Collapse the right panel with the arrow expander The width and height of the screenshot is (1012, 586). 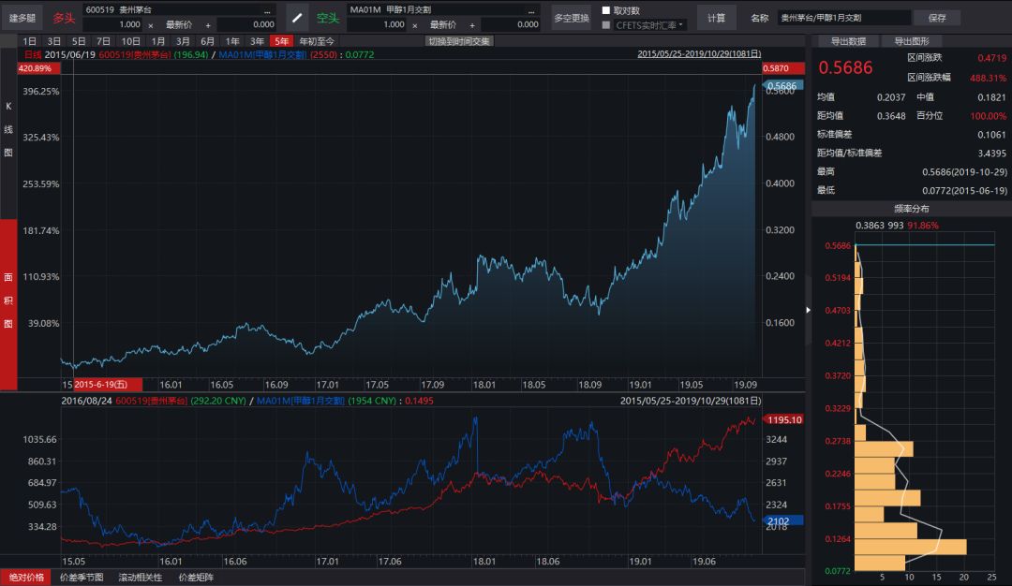click(x=808, y=310)
